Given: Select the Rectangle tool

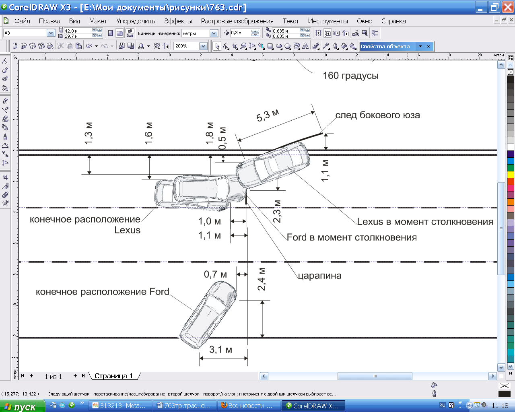Looking at the screenshot, I should pyautogui.click(x=270, y=46).
